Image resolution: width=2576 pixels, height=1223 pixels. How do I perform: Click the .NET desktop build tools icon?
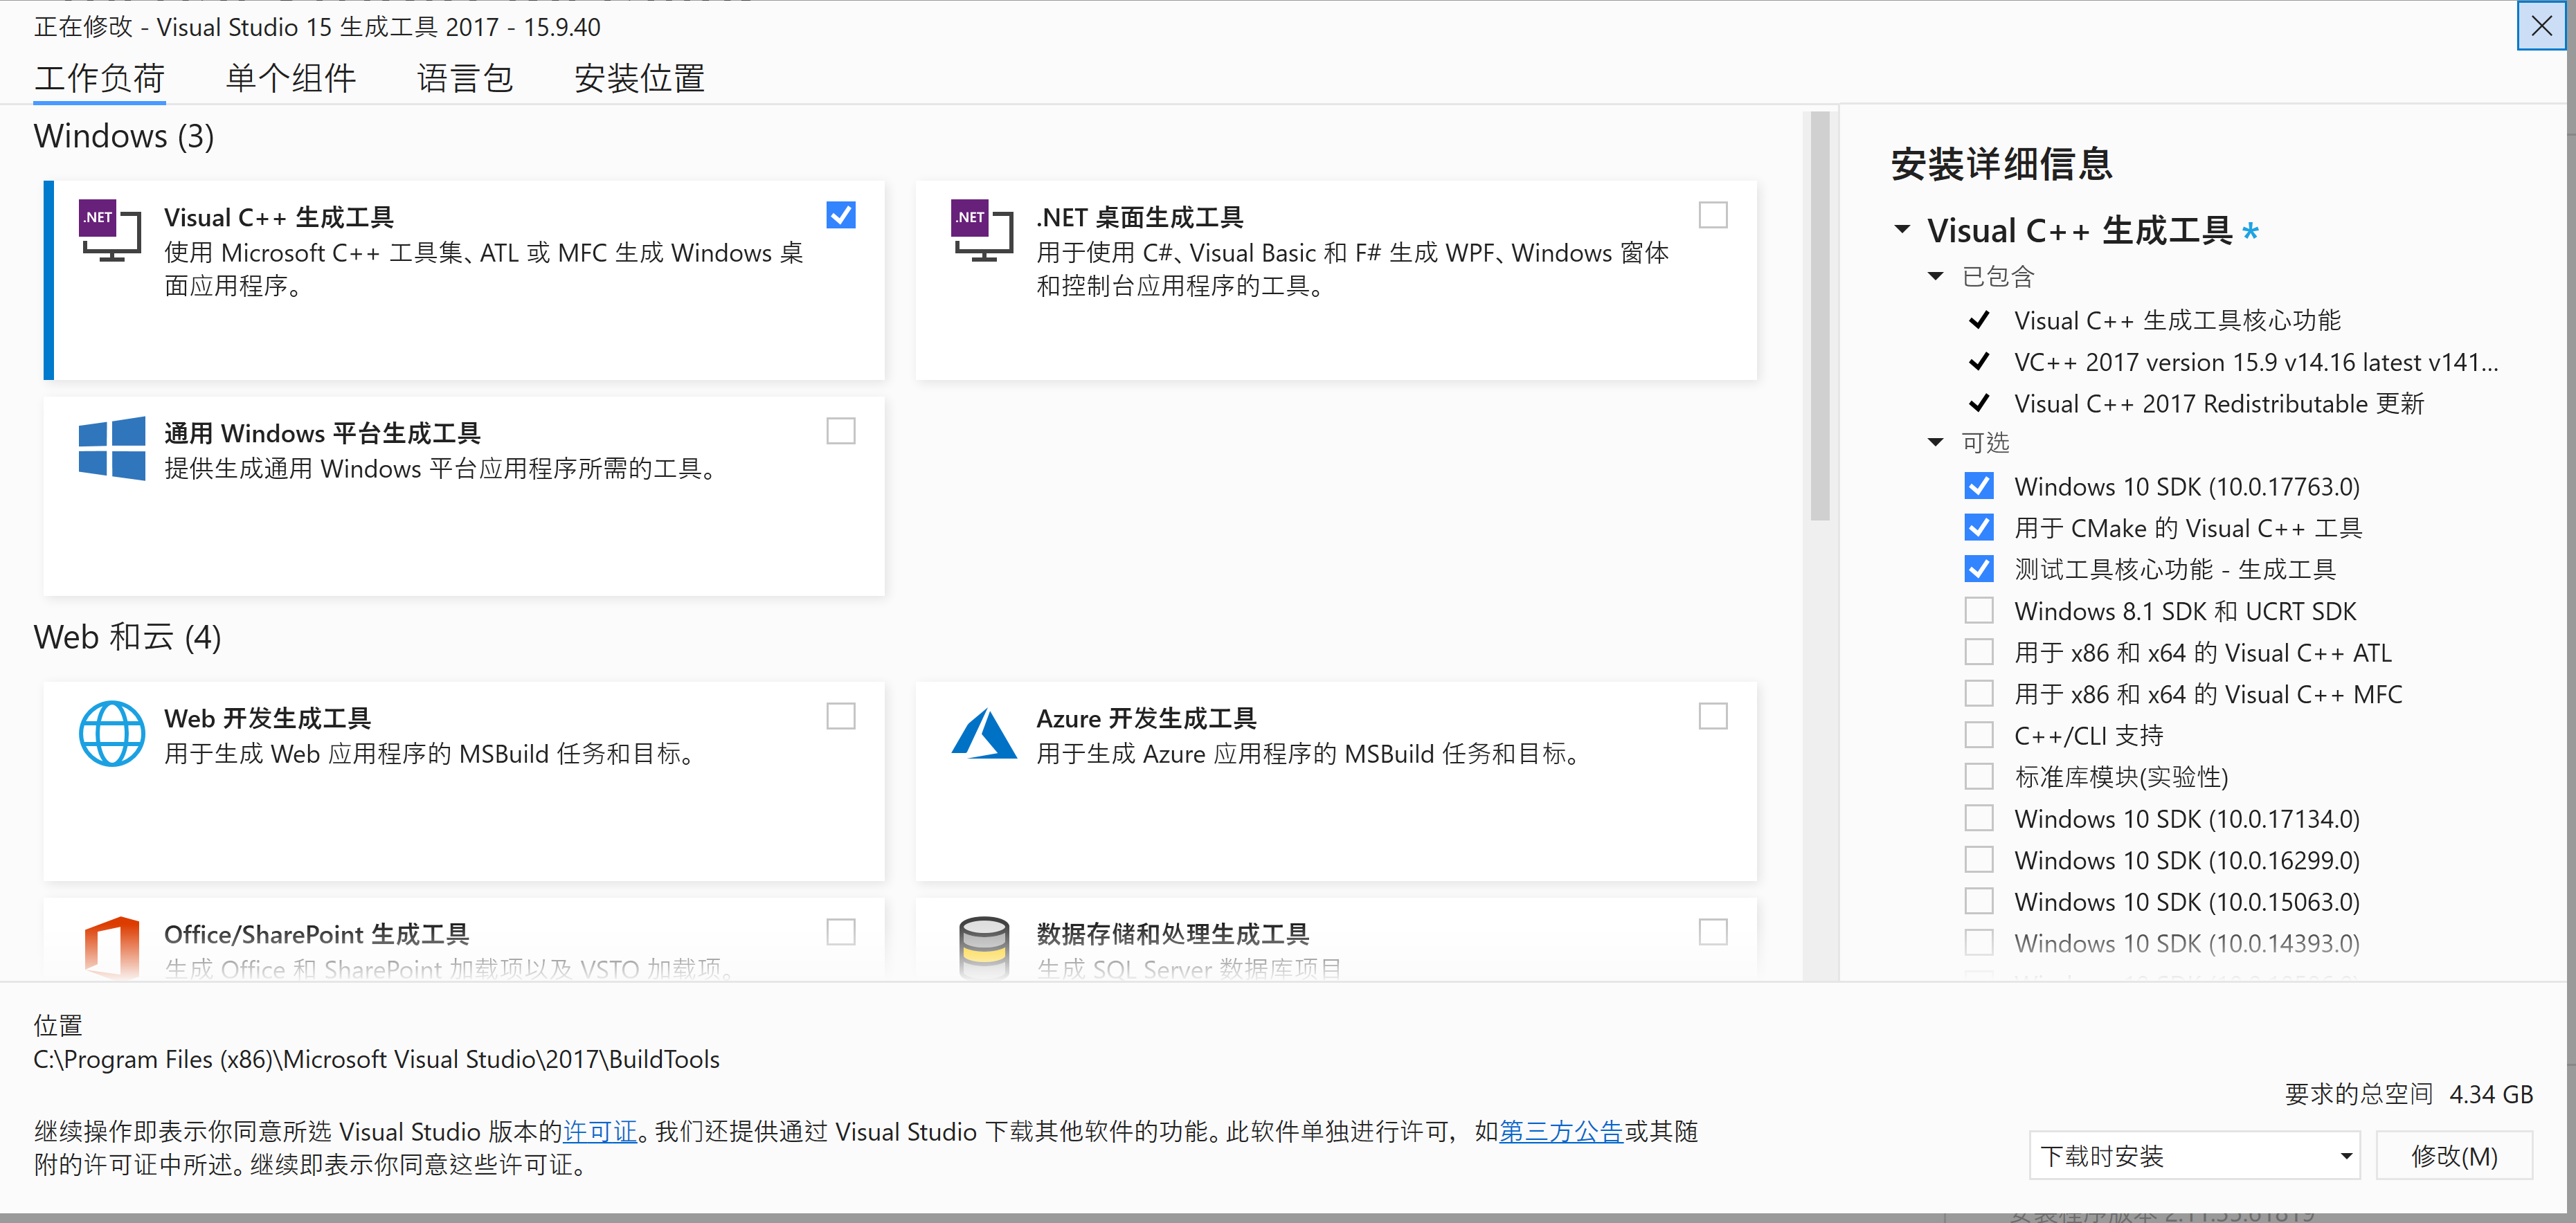[x=981, y=231]
